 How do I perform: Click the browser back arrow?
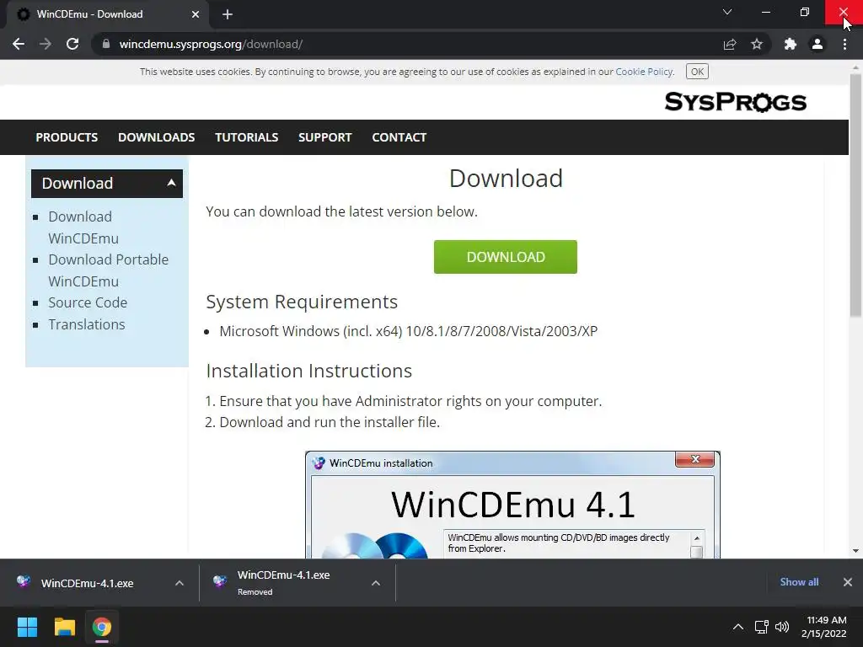pyautogui.click(x=19, y=44)
